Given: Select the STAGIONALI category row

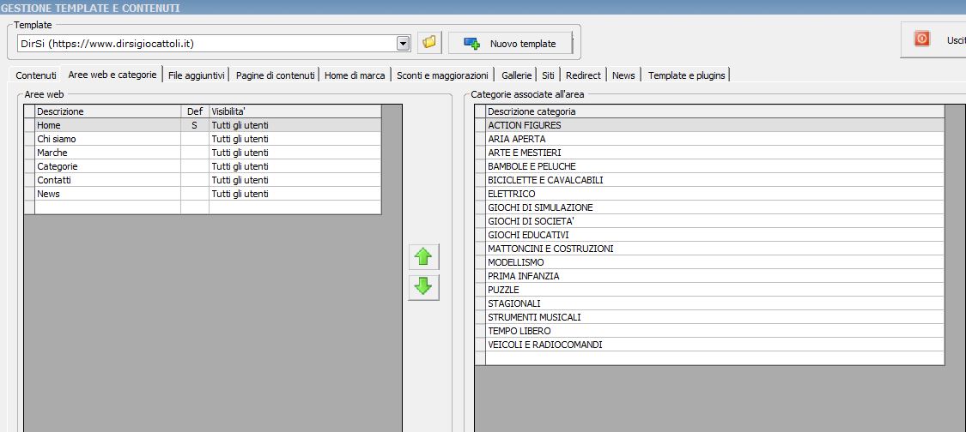Looking at the screenshot, I should pyautogui.click(x=710, y=303).
